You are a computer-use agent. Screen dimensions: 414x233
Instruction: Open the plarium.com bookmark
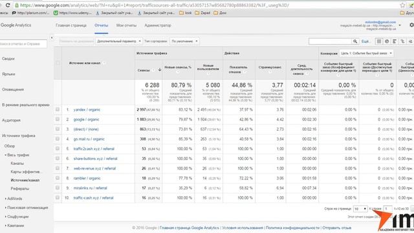tap(30, 13)
